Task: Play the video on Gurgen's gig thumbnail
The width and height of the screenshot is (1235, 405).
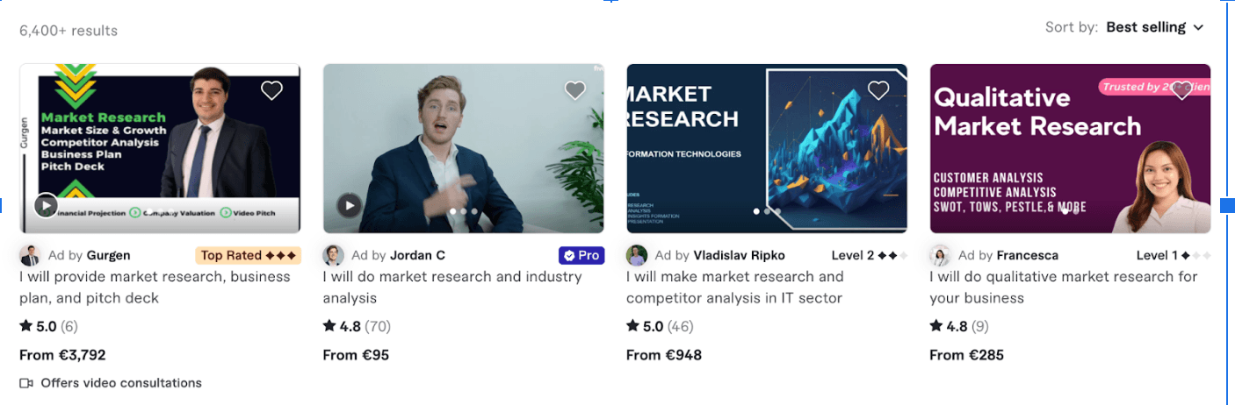Action: [46, 206]
